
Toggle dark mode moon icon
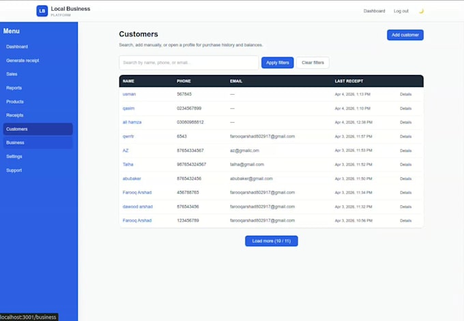(x=421, y=11)
